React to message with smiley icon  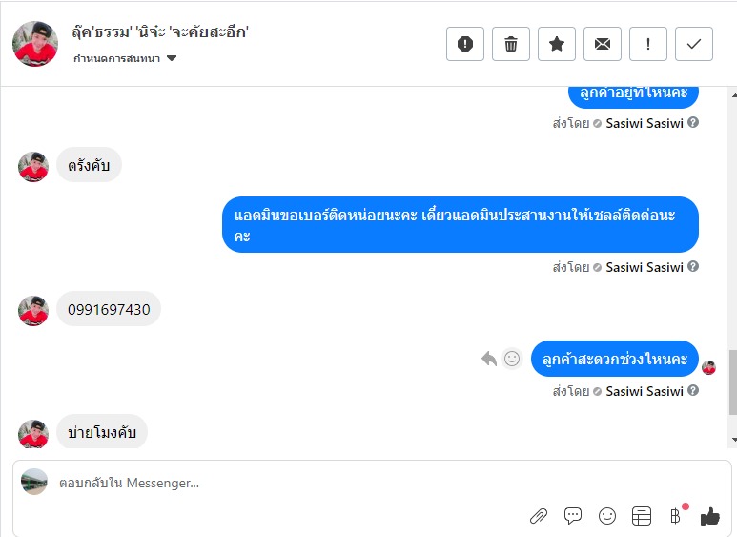[x=512, y=359]
